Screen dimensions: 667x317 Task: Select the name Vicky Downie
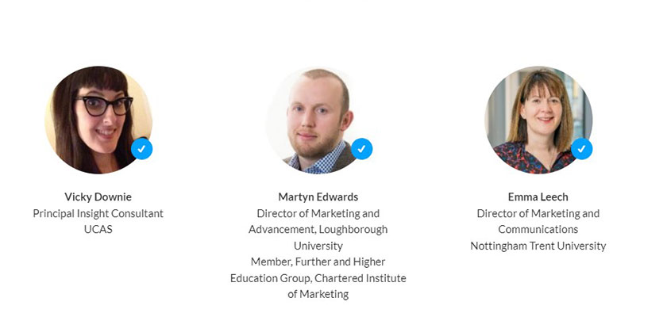pos(98,197)
